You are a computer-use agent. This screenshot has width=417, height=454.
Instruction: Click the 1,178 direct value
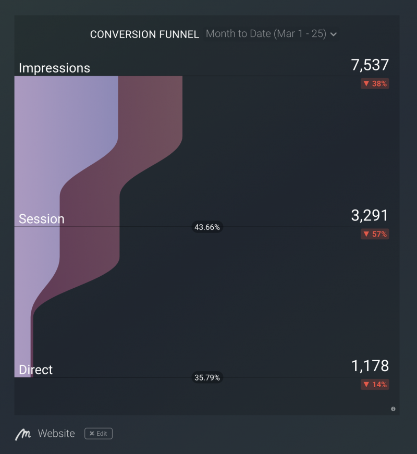pos(370,366)
